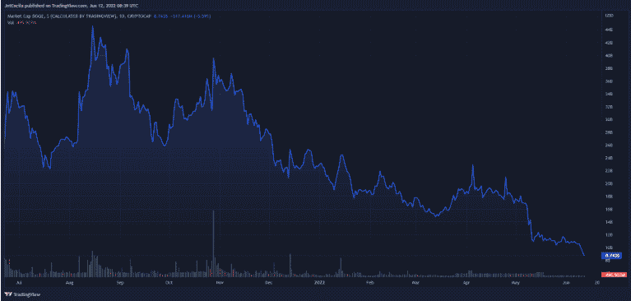Click the Jun label on the time axis
The image size is (631, 301).
tap(567, 283)
